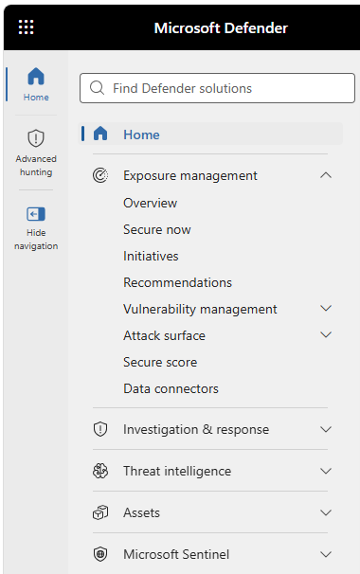Click the Exposure management label
Viewport: 360px width, 574px height.
pos(190,176)
